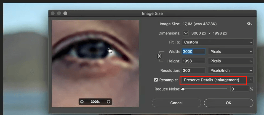This screenshot has width=264, height=115.
Task: Toggle the constrain proportions chain link
Action: tap(159, 56)
